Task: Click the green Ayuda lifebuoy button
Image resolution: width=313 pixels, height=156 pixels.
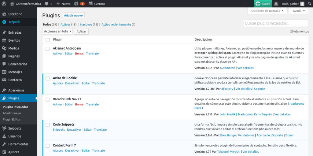Action: tap(263, 4)
